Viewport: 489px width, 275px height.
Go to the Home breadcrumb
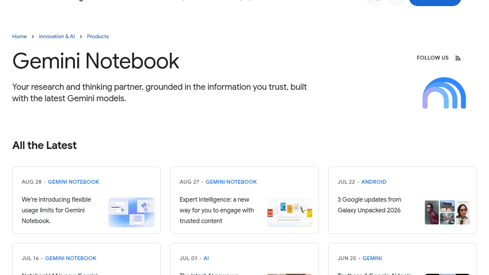[x=19, y=36]
